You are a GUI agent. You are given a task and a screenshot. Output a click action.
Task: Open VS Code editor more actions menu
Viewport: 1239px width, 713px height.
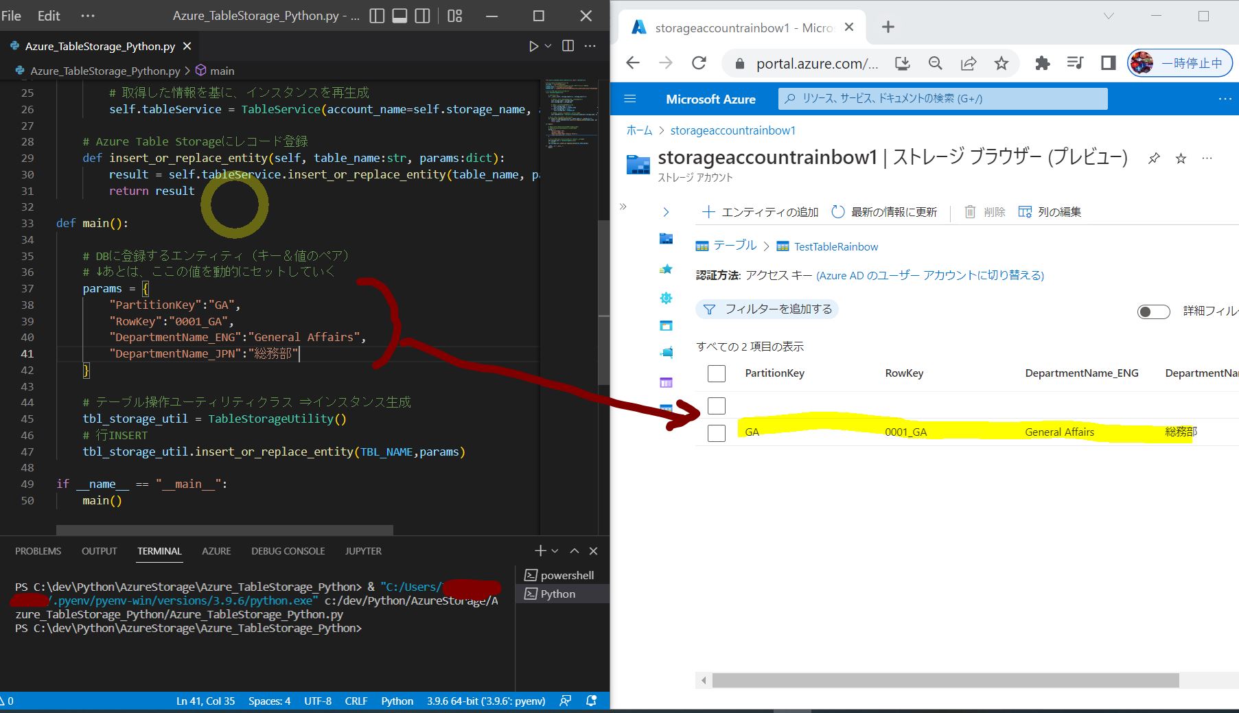pos(590,46)
